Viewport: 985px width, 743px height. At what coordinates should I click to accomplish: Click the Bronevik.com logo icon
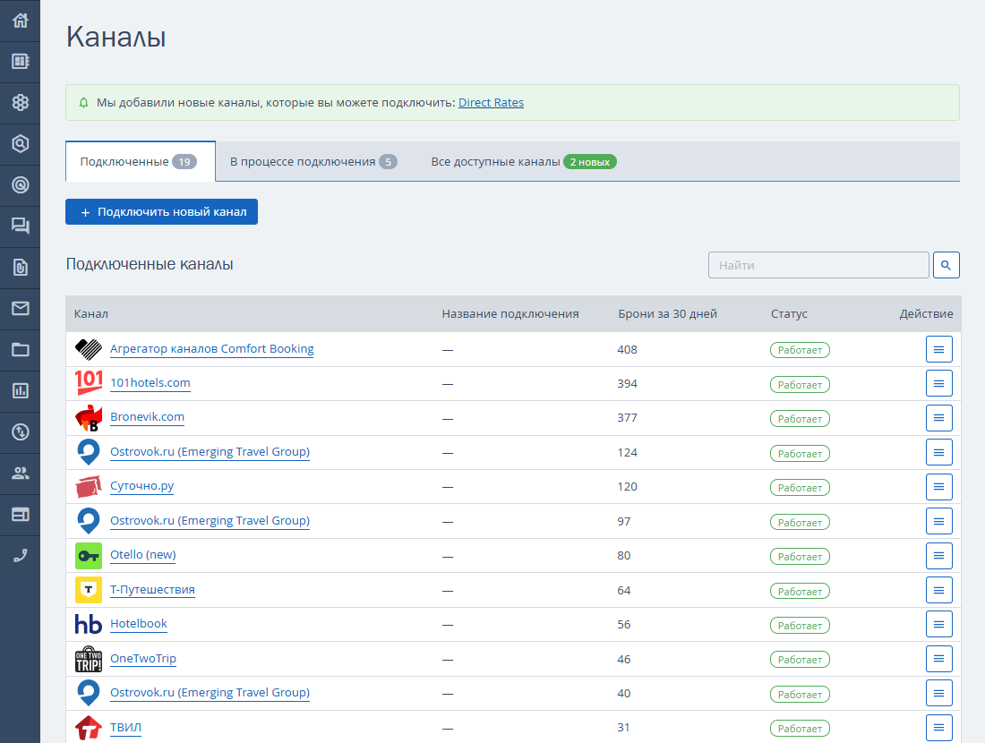coord(89,418)
